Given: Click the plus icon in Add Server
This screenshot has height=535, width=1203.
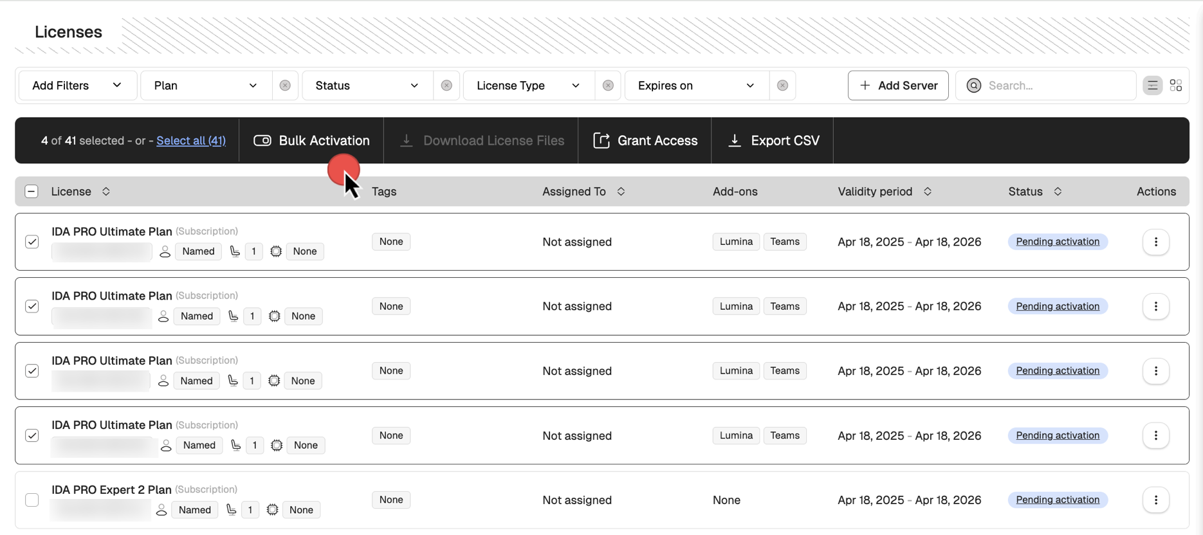Looking at the screenshot, I should (x=865, y=86).
